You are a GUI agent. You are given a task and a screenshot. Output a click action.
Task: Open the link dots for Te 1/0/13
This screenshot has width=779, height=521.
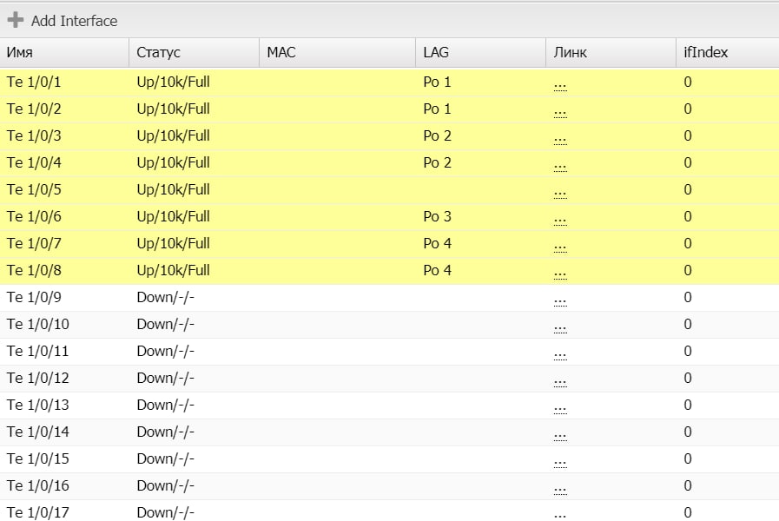click(x=560, y=408)
